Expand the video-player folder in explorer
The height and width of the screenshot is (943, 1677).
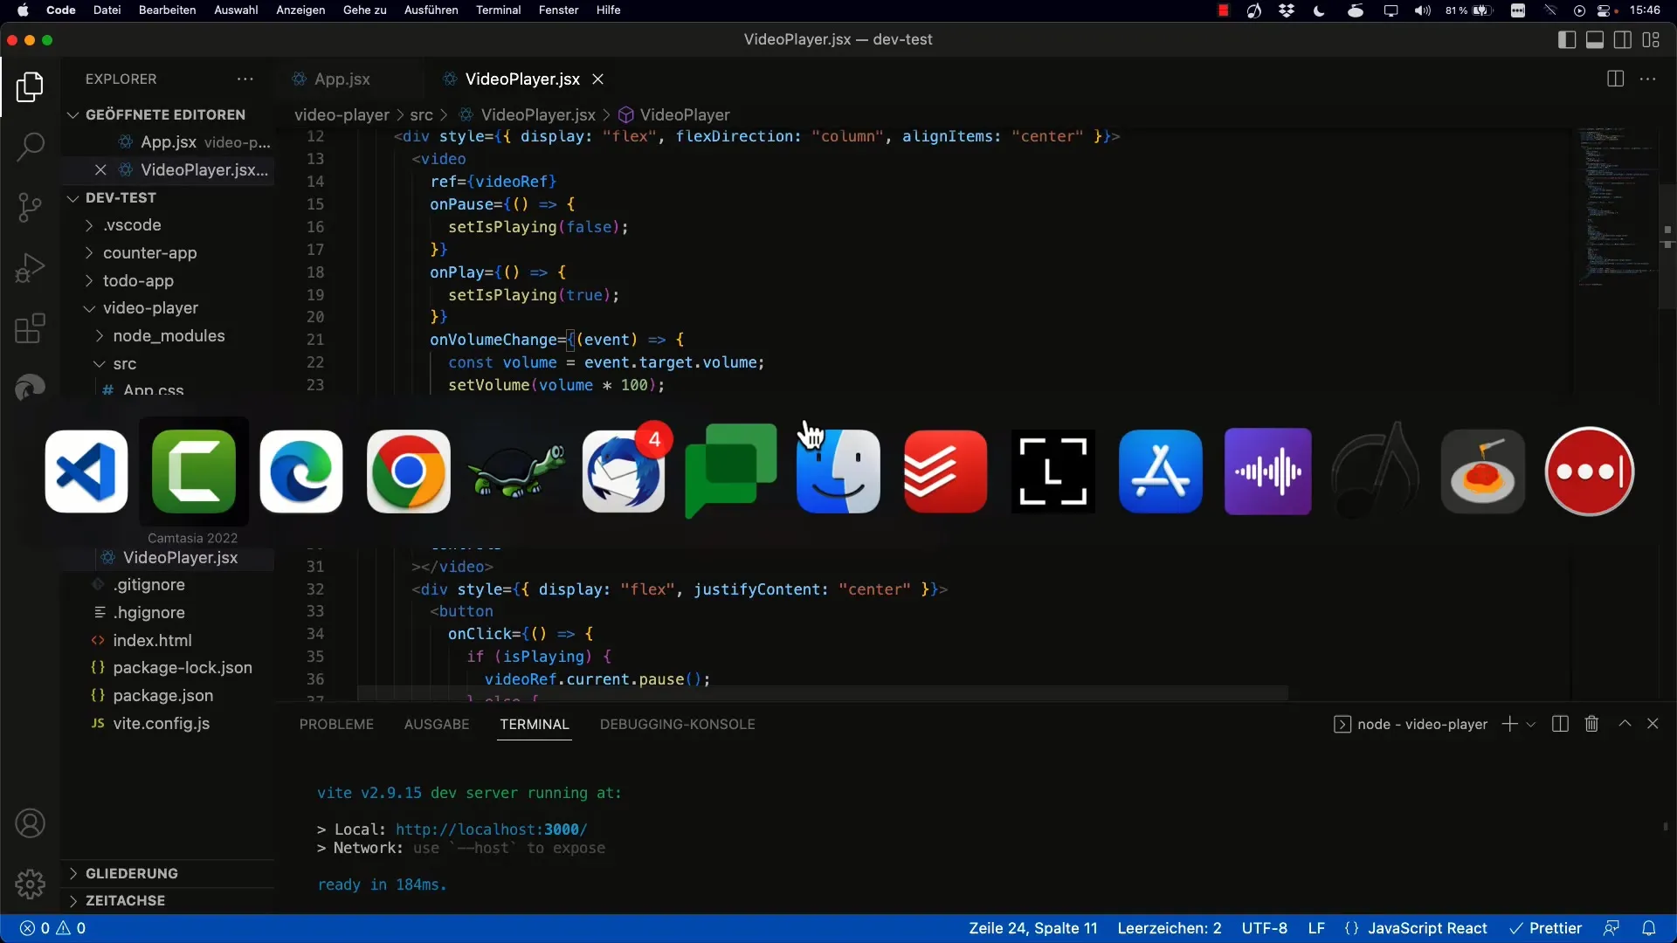tap(151, 307)
